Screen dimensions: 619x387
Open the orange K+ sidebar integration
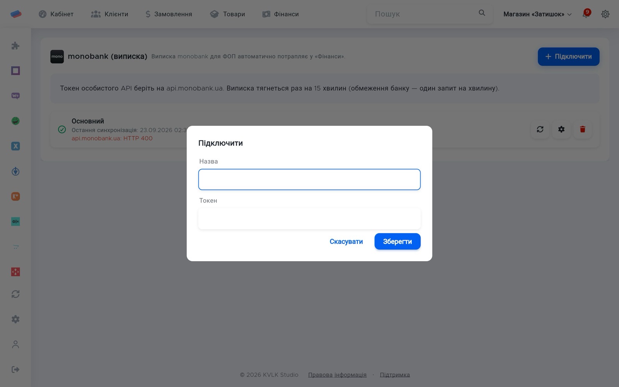[x=15, y=197]
